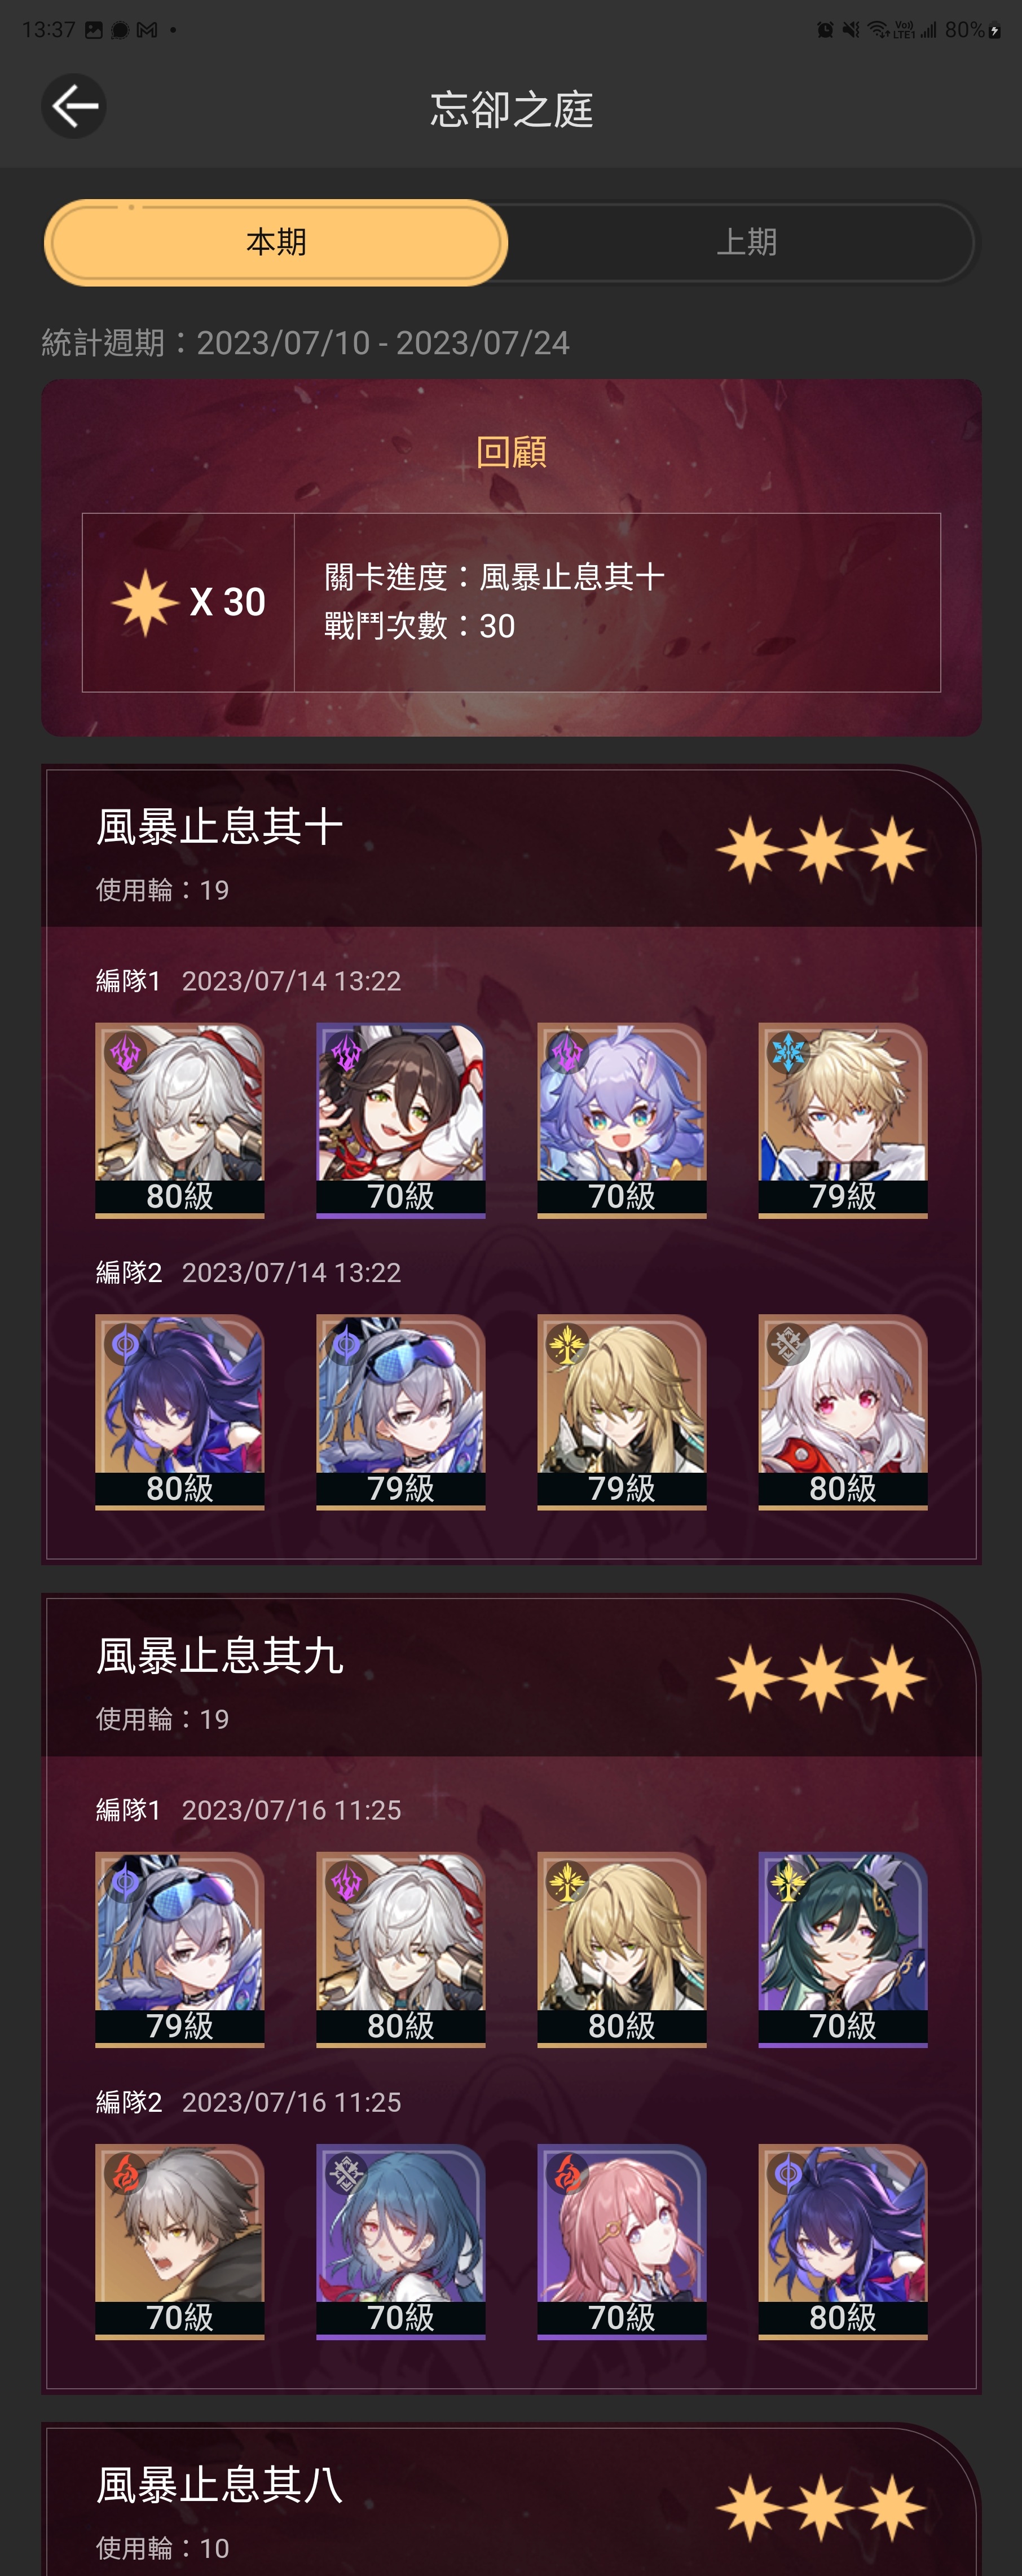Open the 風暴止息其八 stage header
Screen dimensions: 1022x2576
tap(511, 2500)
